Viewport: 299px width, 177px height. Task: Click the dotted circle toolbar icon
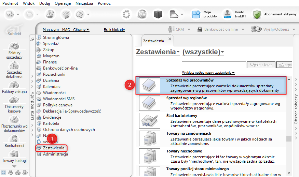click(126, 14)
